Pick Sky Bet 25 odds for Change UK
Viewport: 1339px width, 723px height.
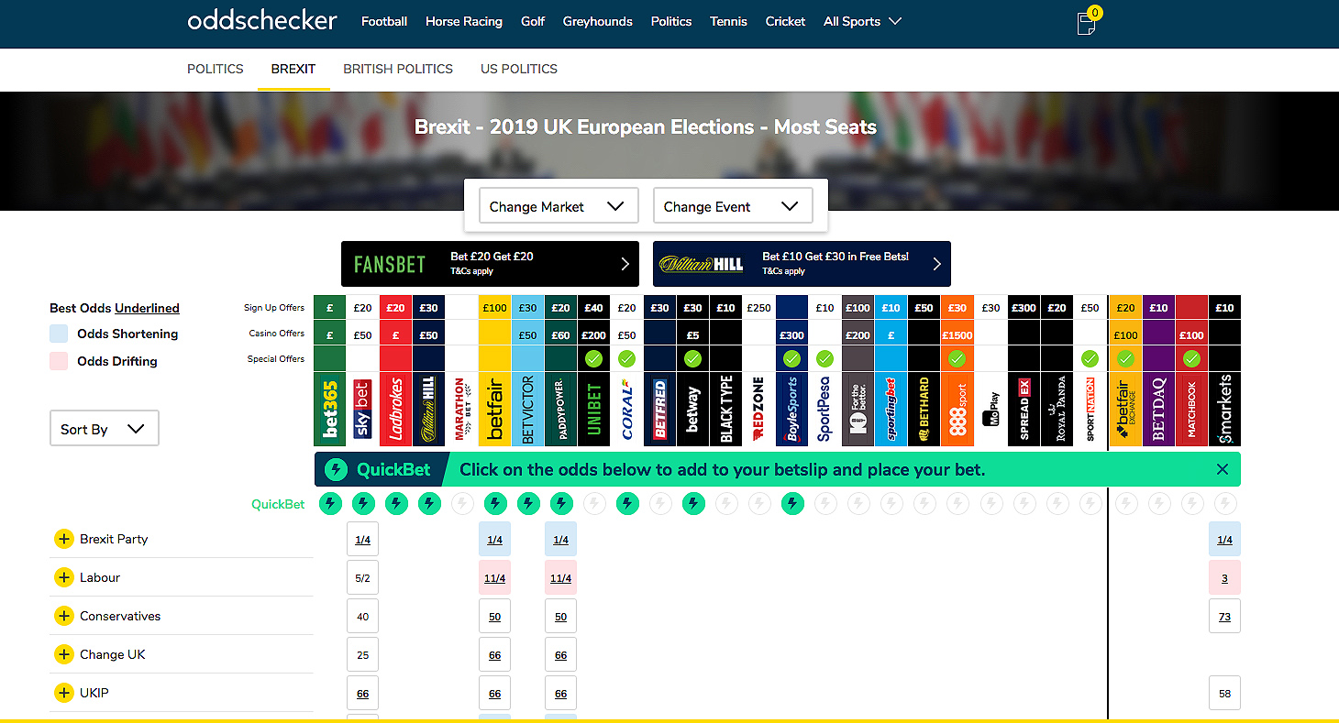click(x=363, y=654)
